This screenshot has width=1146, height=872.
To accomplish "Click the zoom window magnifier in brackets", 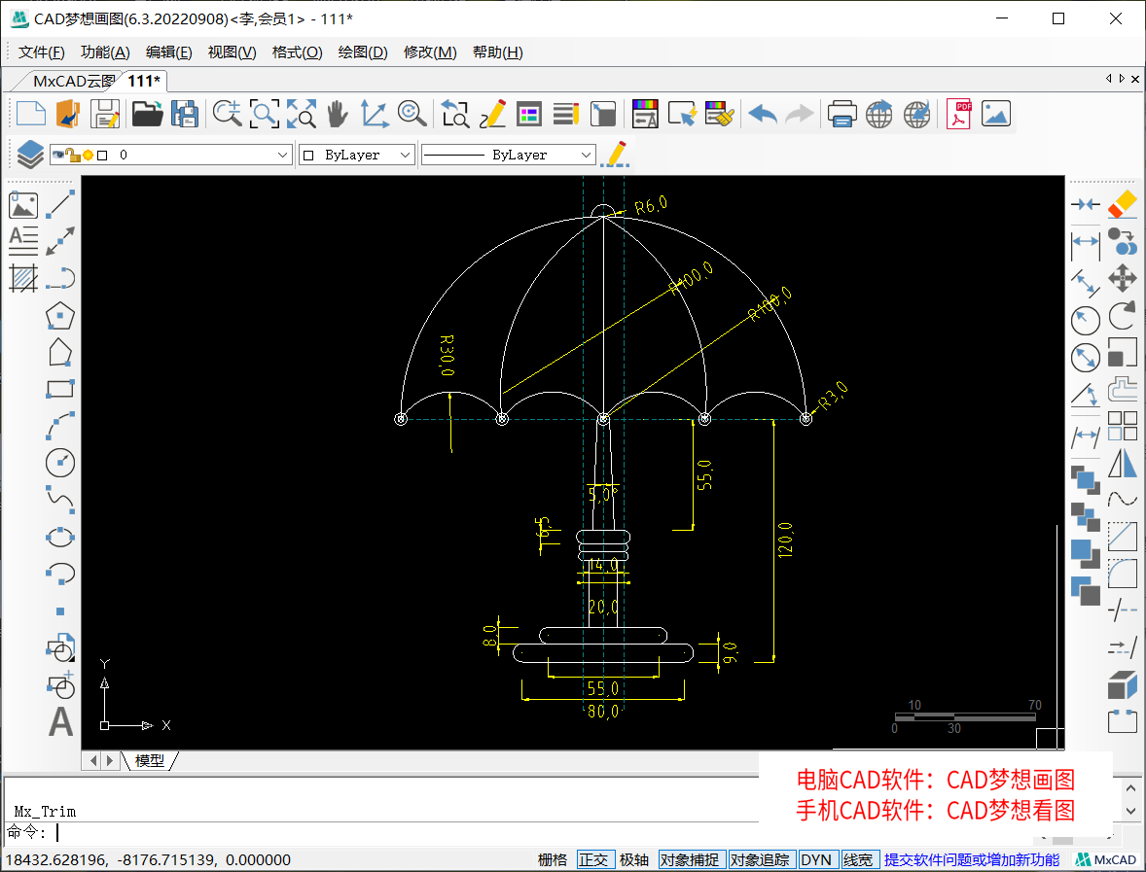I will (264, 114).
